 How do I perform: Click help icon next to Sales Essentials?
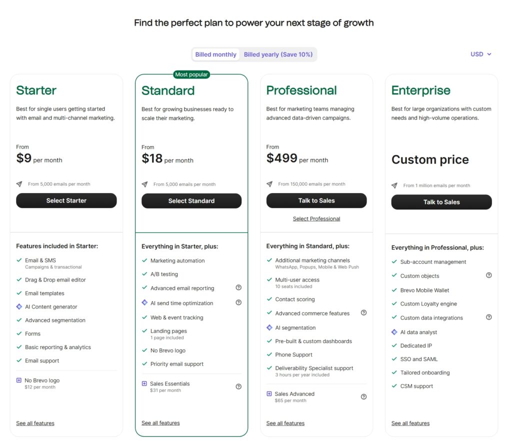[238, 386]
